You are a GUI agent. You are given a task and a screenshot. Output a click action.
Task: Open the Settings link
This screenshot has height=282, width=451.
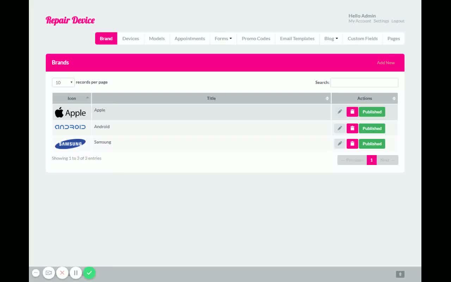click(x=381, y=21)
